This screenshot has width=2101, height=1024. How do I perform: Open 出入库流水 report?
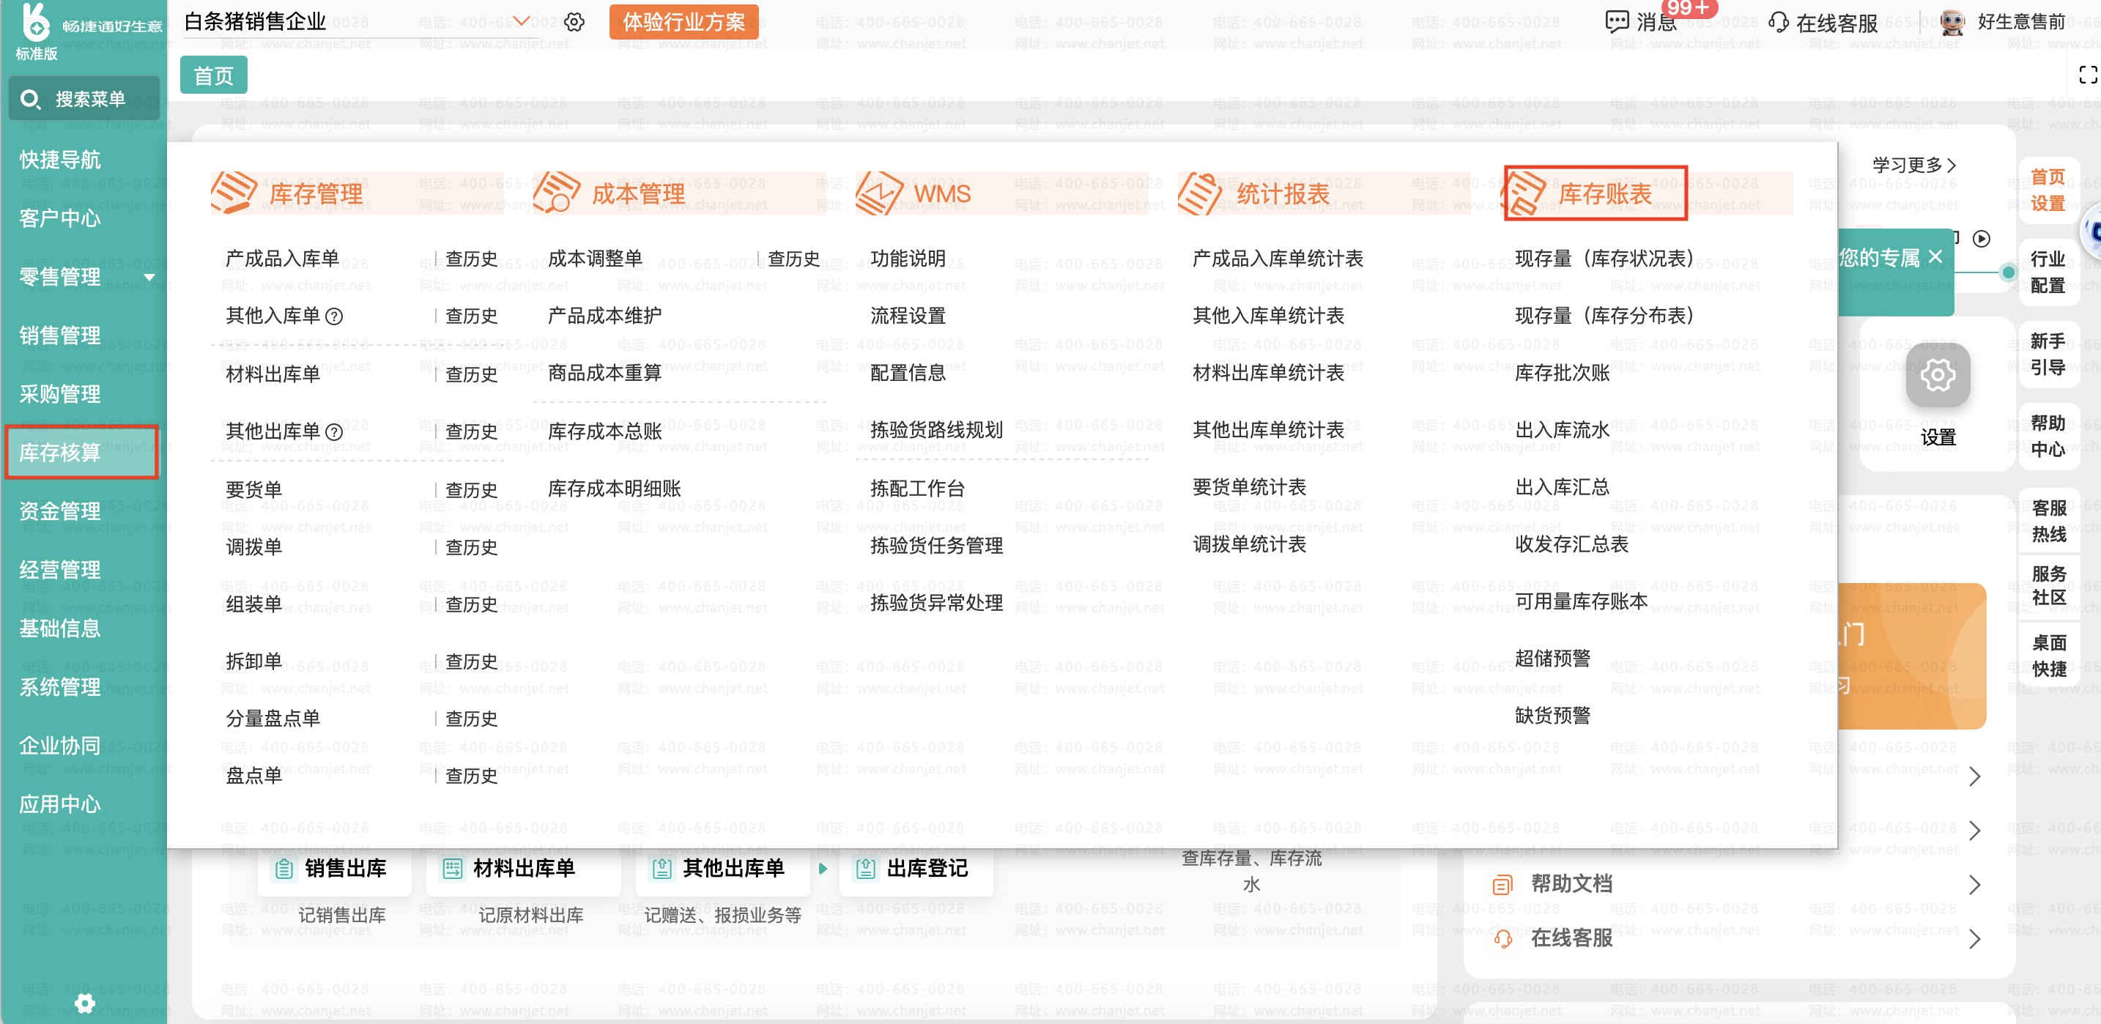click(x=1562, y=431)
